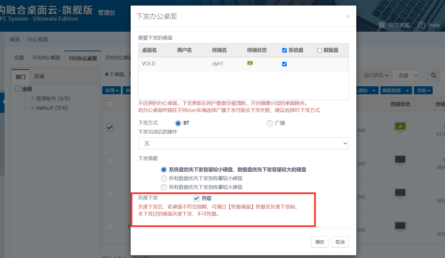
Task: Expand the default department plus icon
Action: click(32, 108)
